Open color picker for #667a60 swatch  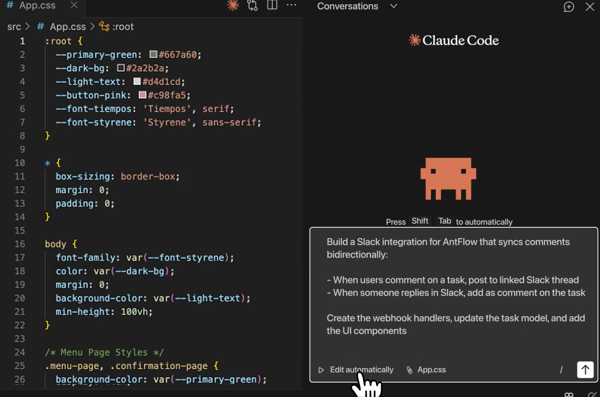153,54
